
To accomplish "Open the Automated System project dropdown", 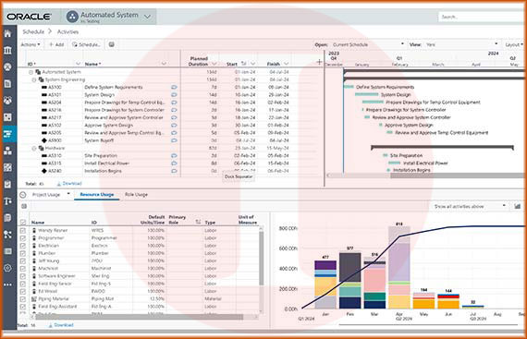I will pos(147,17).
